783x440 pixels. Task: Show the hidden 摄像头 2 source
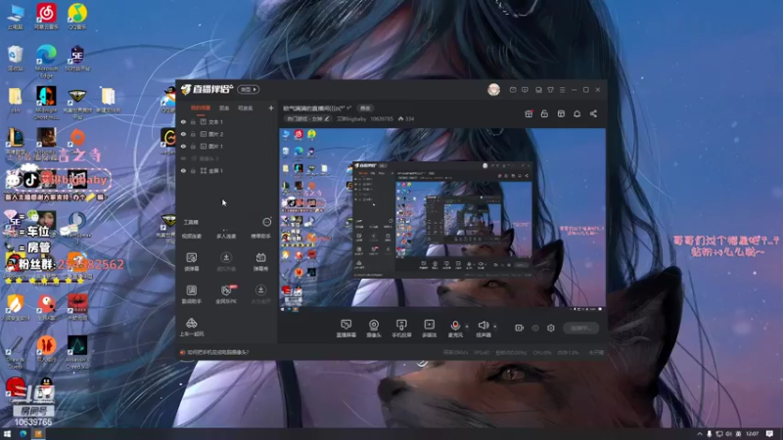183,158
